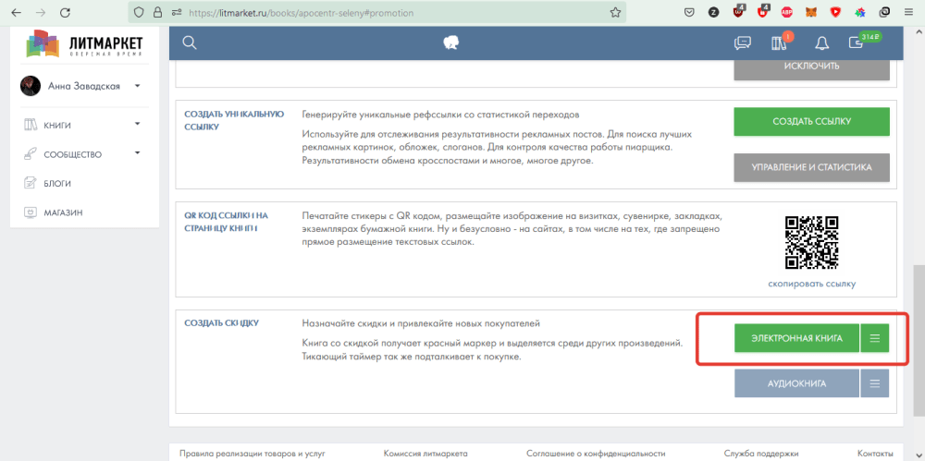Open the Анна Завадская user dropdown
This screenshot has width=925, height=461.
tap(137, 86)
